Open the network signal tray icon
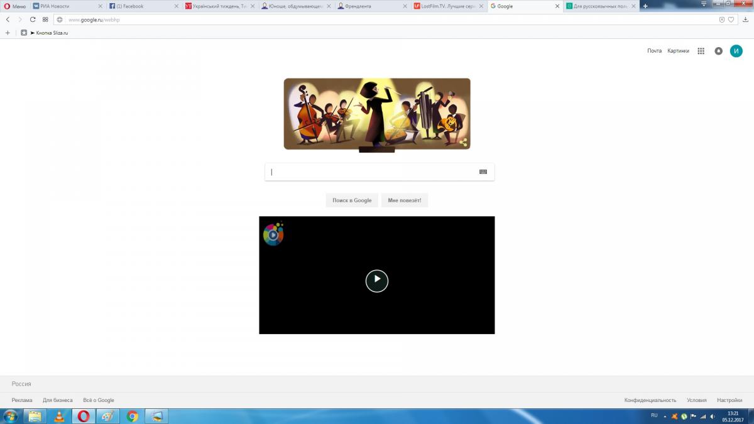Screen dimensions: 754x424 point(703,416)
